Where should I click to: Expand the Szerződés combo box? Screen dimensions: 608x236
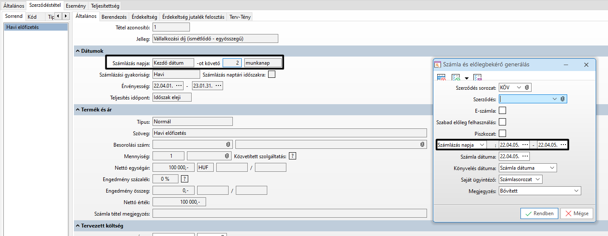click(x=554, y=99)
